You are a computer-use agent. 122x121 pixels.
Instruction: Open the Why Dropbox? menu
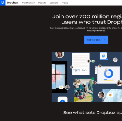(28, 3)
